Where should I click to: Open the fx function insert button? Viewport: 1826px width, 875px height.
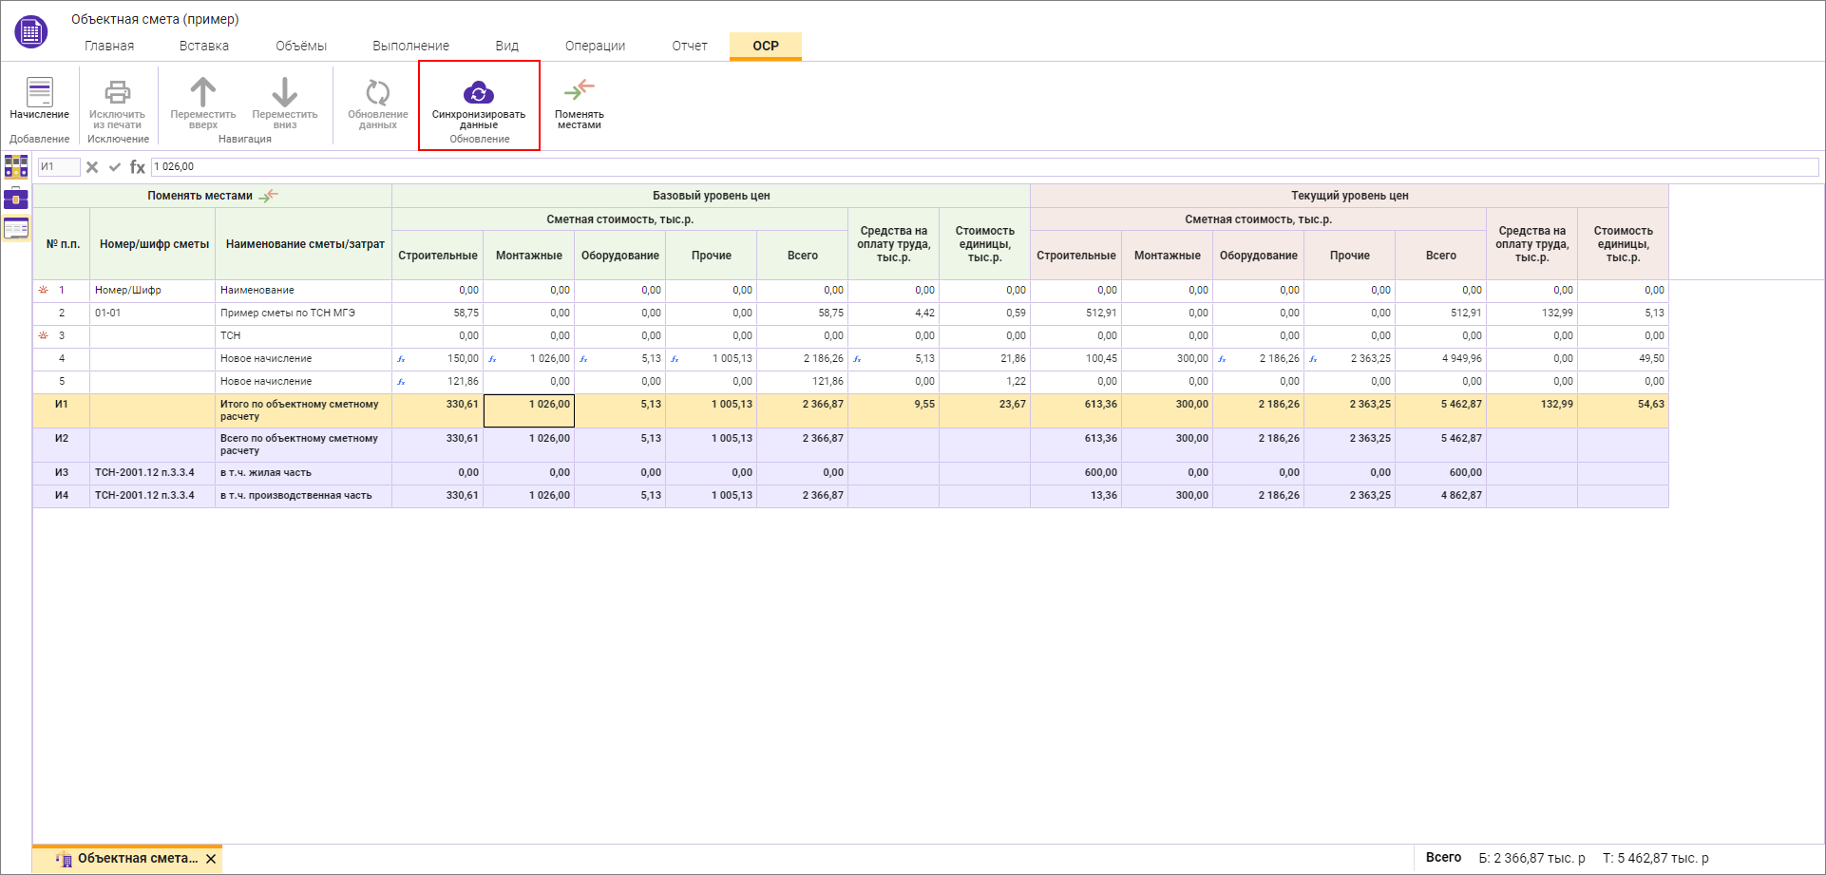[138, 167]
